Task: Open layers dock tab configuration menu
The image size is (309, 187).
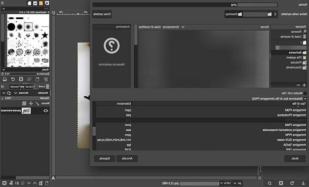Action: [3, 87]
